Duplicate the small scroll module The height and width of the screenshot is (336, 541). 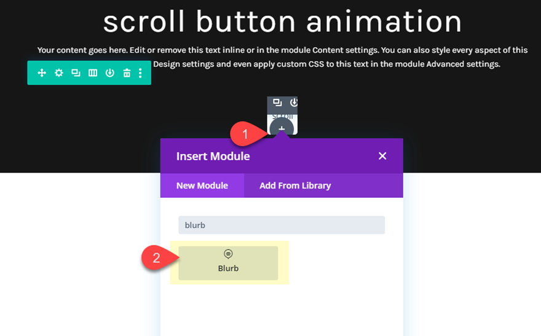pyautogui.click(x=277, y=103)
